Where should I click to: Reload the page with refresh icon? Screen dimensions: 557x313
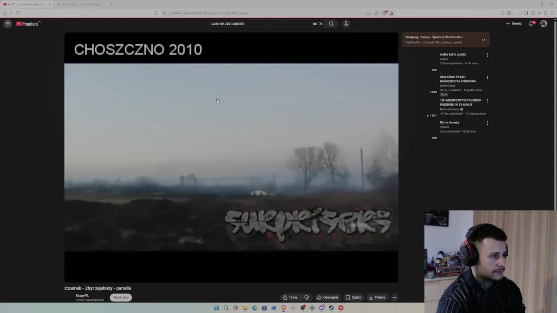18,13
